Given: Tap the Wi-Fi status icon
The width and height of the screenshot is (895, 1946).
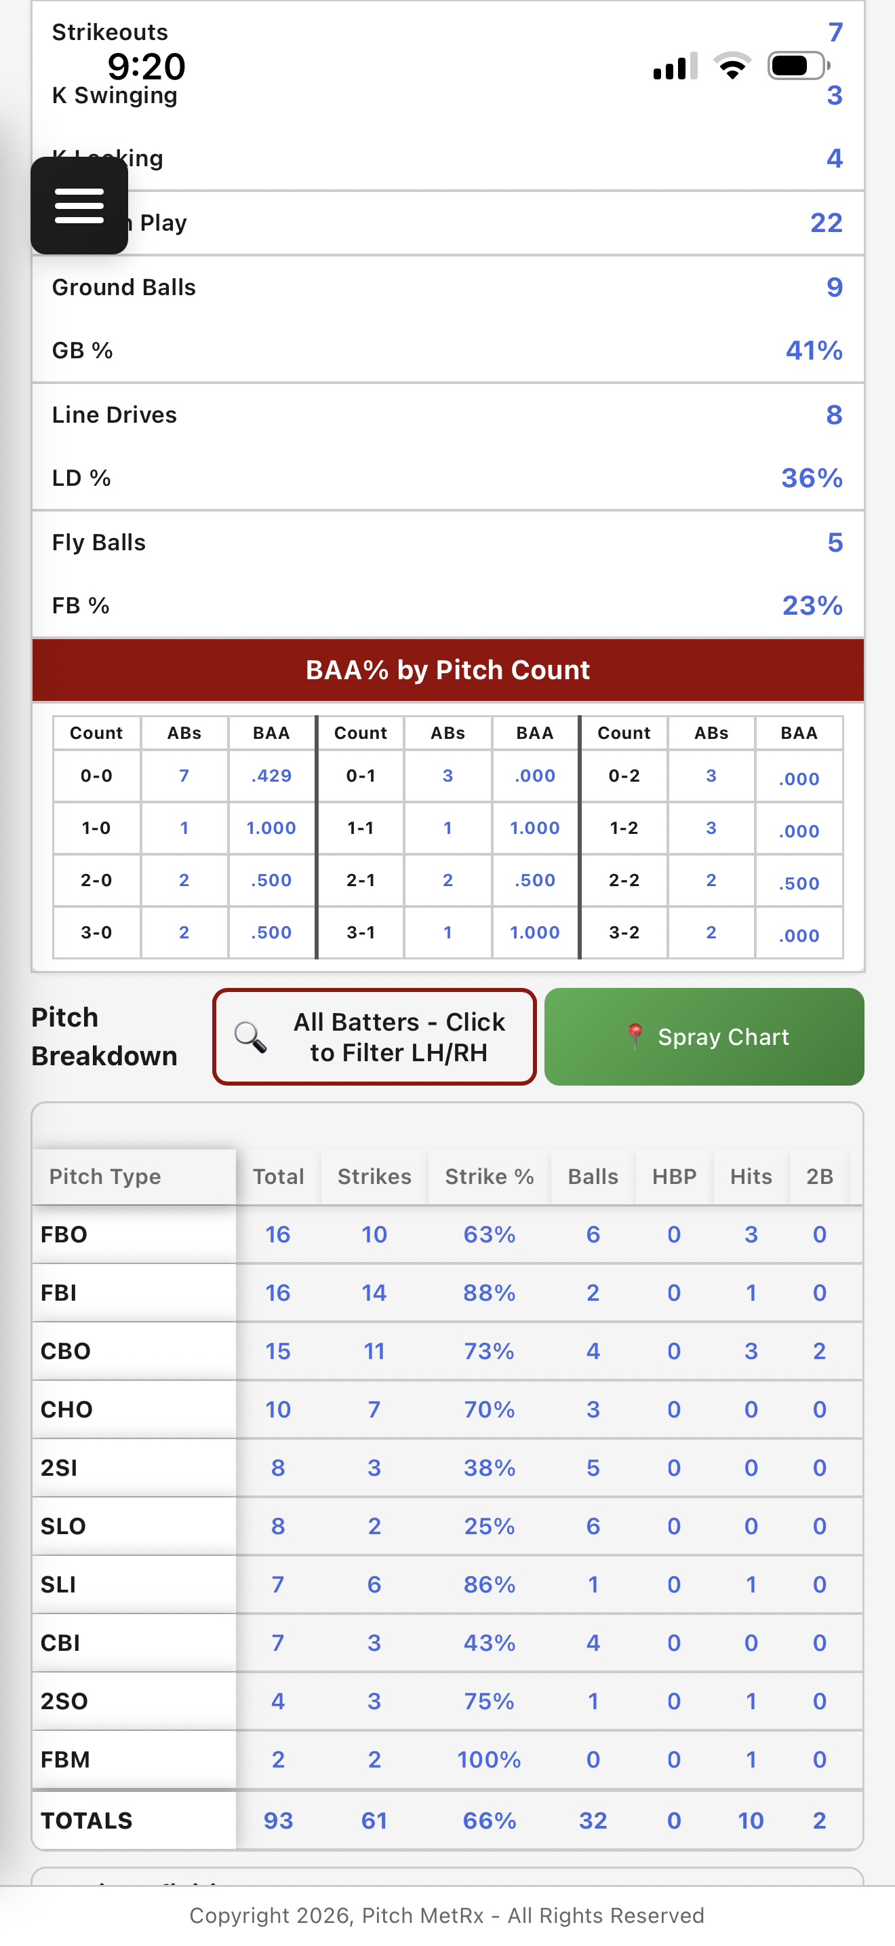Looking at the screenshot, I should pyautogui.click(x=732, y=66).
